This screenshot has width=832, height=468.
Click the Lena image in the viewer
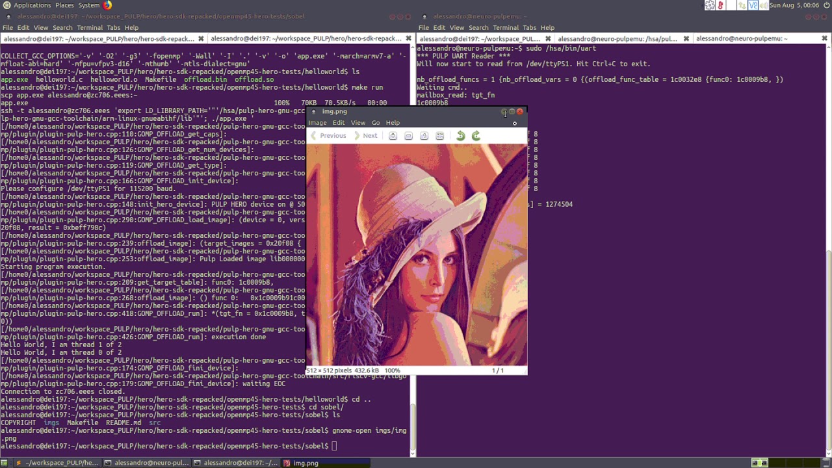pos(417,255)
